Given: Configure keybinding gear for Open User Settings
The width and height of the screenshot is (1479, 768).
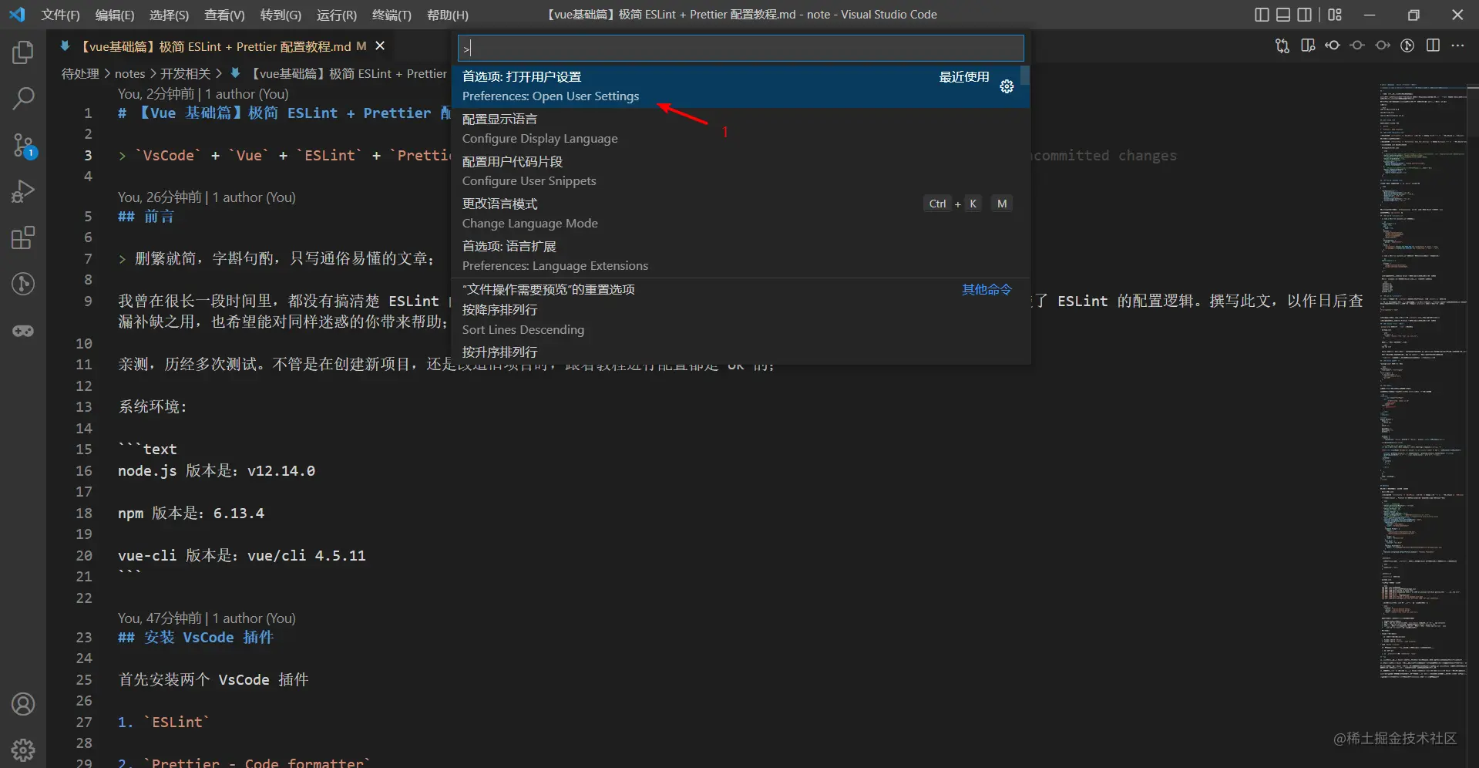Looking at the screenshot, I should coord(1007,86).
